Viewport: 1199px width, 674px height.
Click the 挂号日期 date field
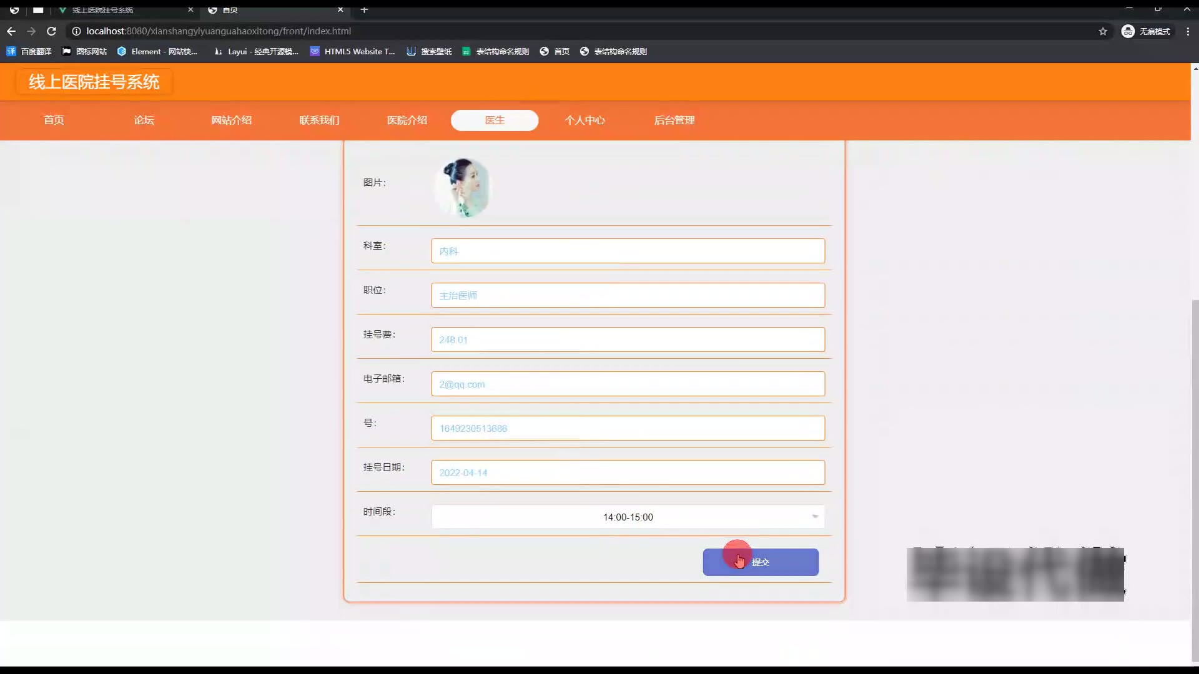pyautogui.click(x=627, y=472)
